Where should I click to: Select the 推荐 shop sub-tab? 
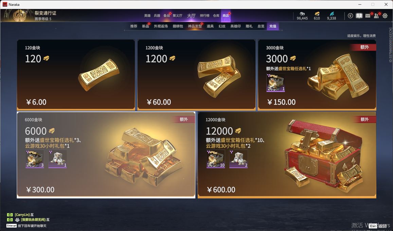(x=133, y=26)
